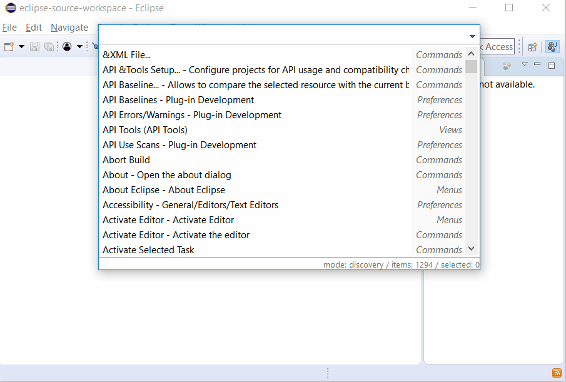Open the popup menu arrow in search box
The image size is (566, 382).
(472, 36)
